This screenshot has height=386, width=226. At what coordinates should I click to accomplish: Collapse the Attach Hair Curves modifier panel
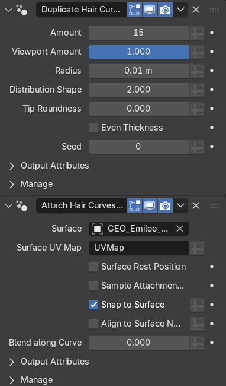(x=9, y=206)
